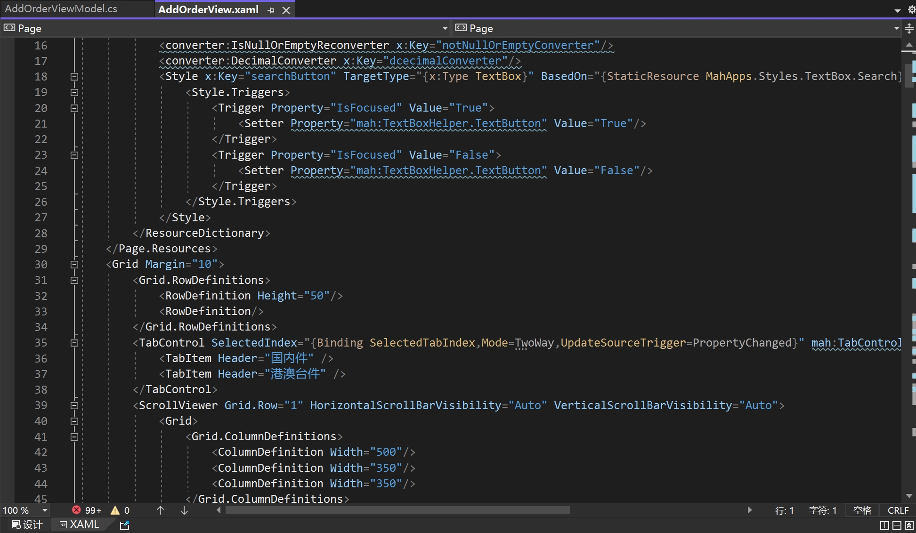Click the horizontal scrollbar thumb
Image resolution: width=916 pixels, height=533 pixels.
(397, 510)
